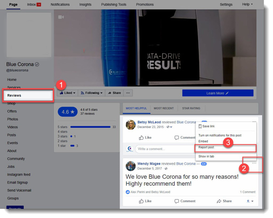Go to Home in sidebar
The image size is (273, 218).
click(x=12, y=79)
